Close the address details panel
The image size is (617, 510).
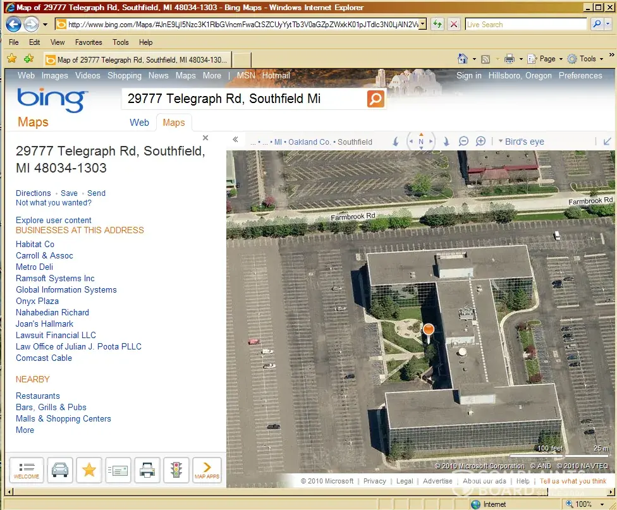coord(205,138)
